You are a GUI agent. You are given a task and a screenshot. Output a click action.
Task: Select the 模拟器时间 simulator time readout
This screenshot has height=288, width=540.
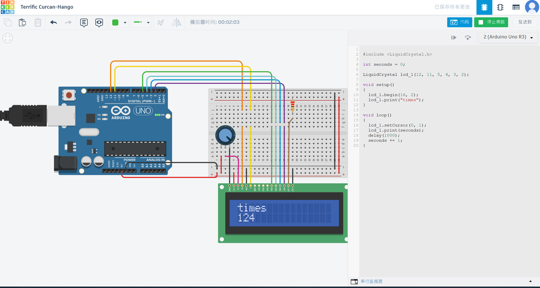pos(214,22)
